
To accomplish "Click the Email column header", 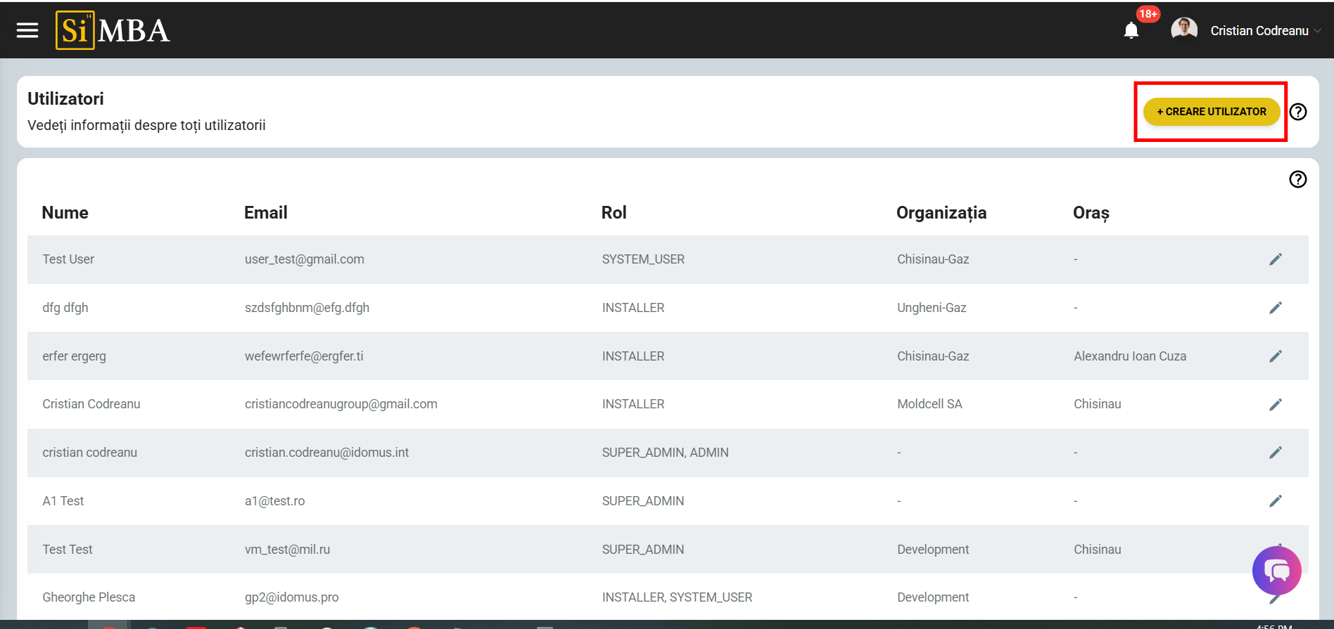I will coord(265,213).
